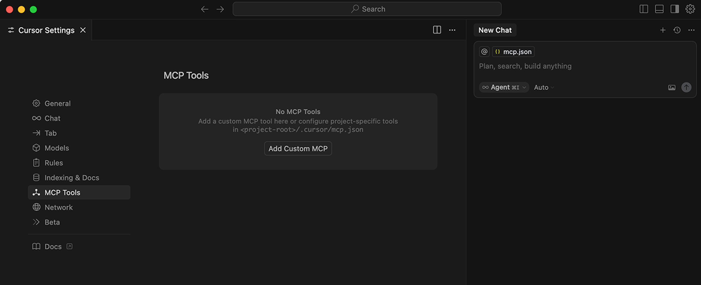Image resolution: width=701 pixels, height=285 pixels.
Task: Click the green maximize window button
Action: pyautogui.click(x=33, y=9)
